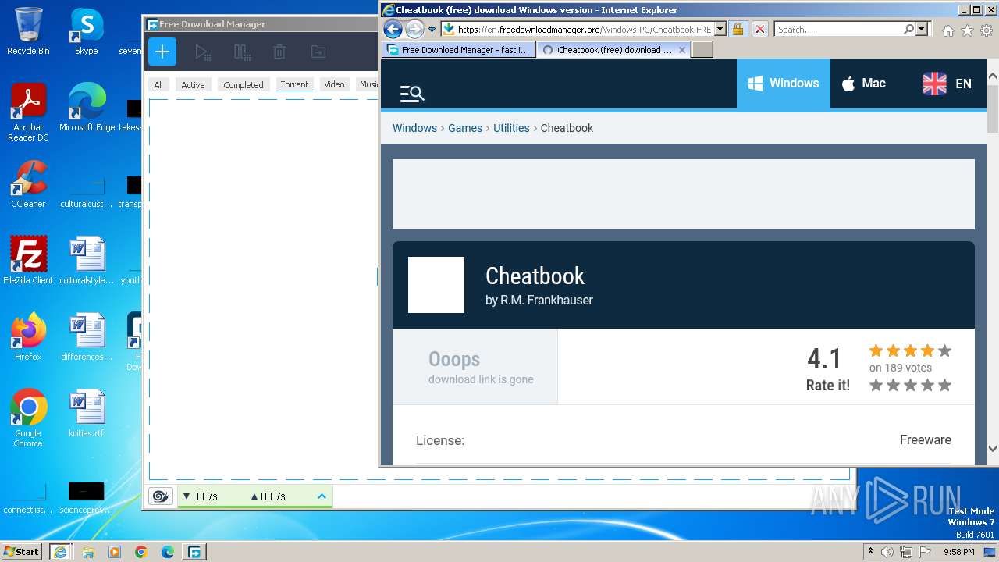The image size is (999, 562).
Task: Open the EN language selector
Action: point(947,84)
